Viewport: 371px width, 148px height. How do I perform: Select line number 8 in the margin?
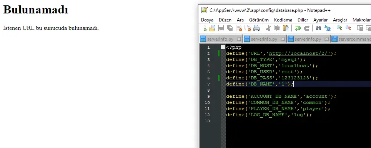[x=208, y=90]
